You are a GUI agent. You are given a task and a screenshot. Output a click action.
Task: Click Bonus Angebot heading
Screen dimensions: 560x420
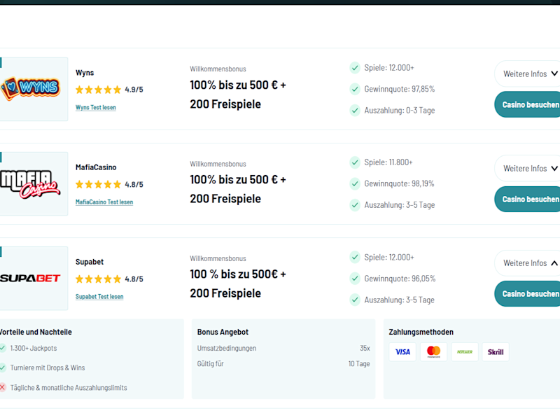pyautogui.click(x=223, y=332)
